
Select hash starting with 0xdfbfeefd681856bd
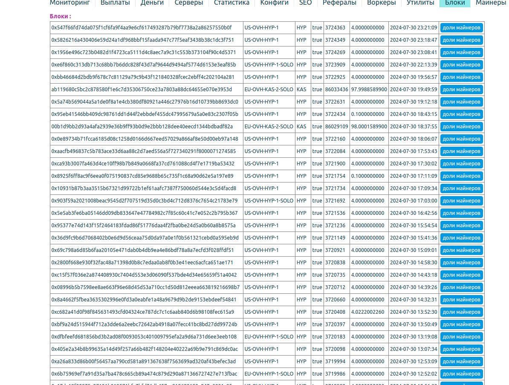(144, 337)
